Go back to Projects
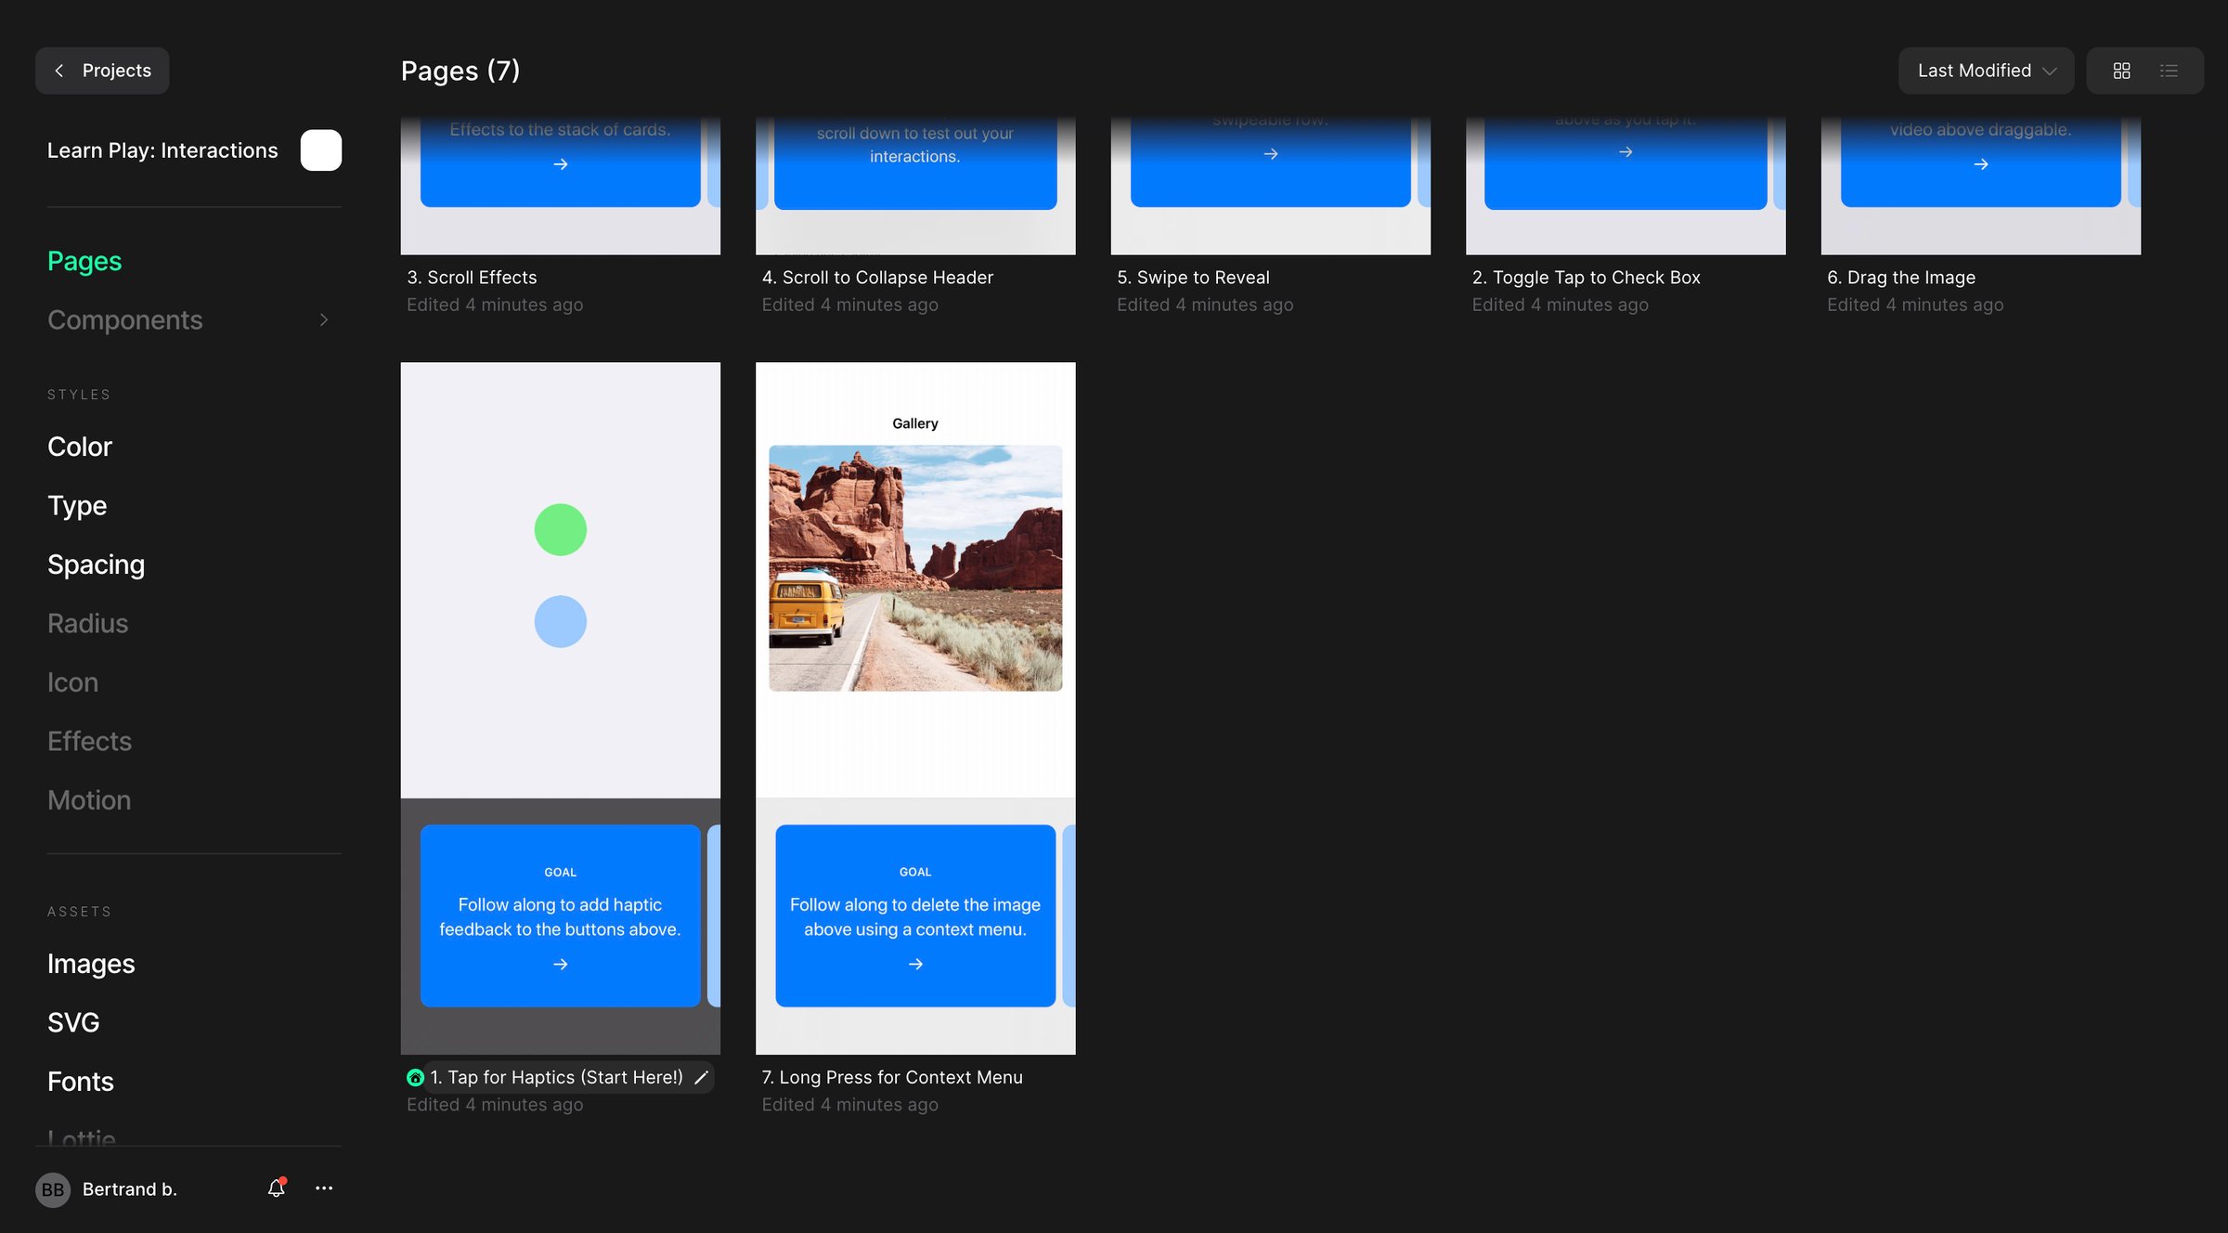This screenshot has height=1233, width=2228. coord(102,71)
